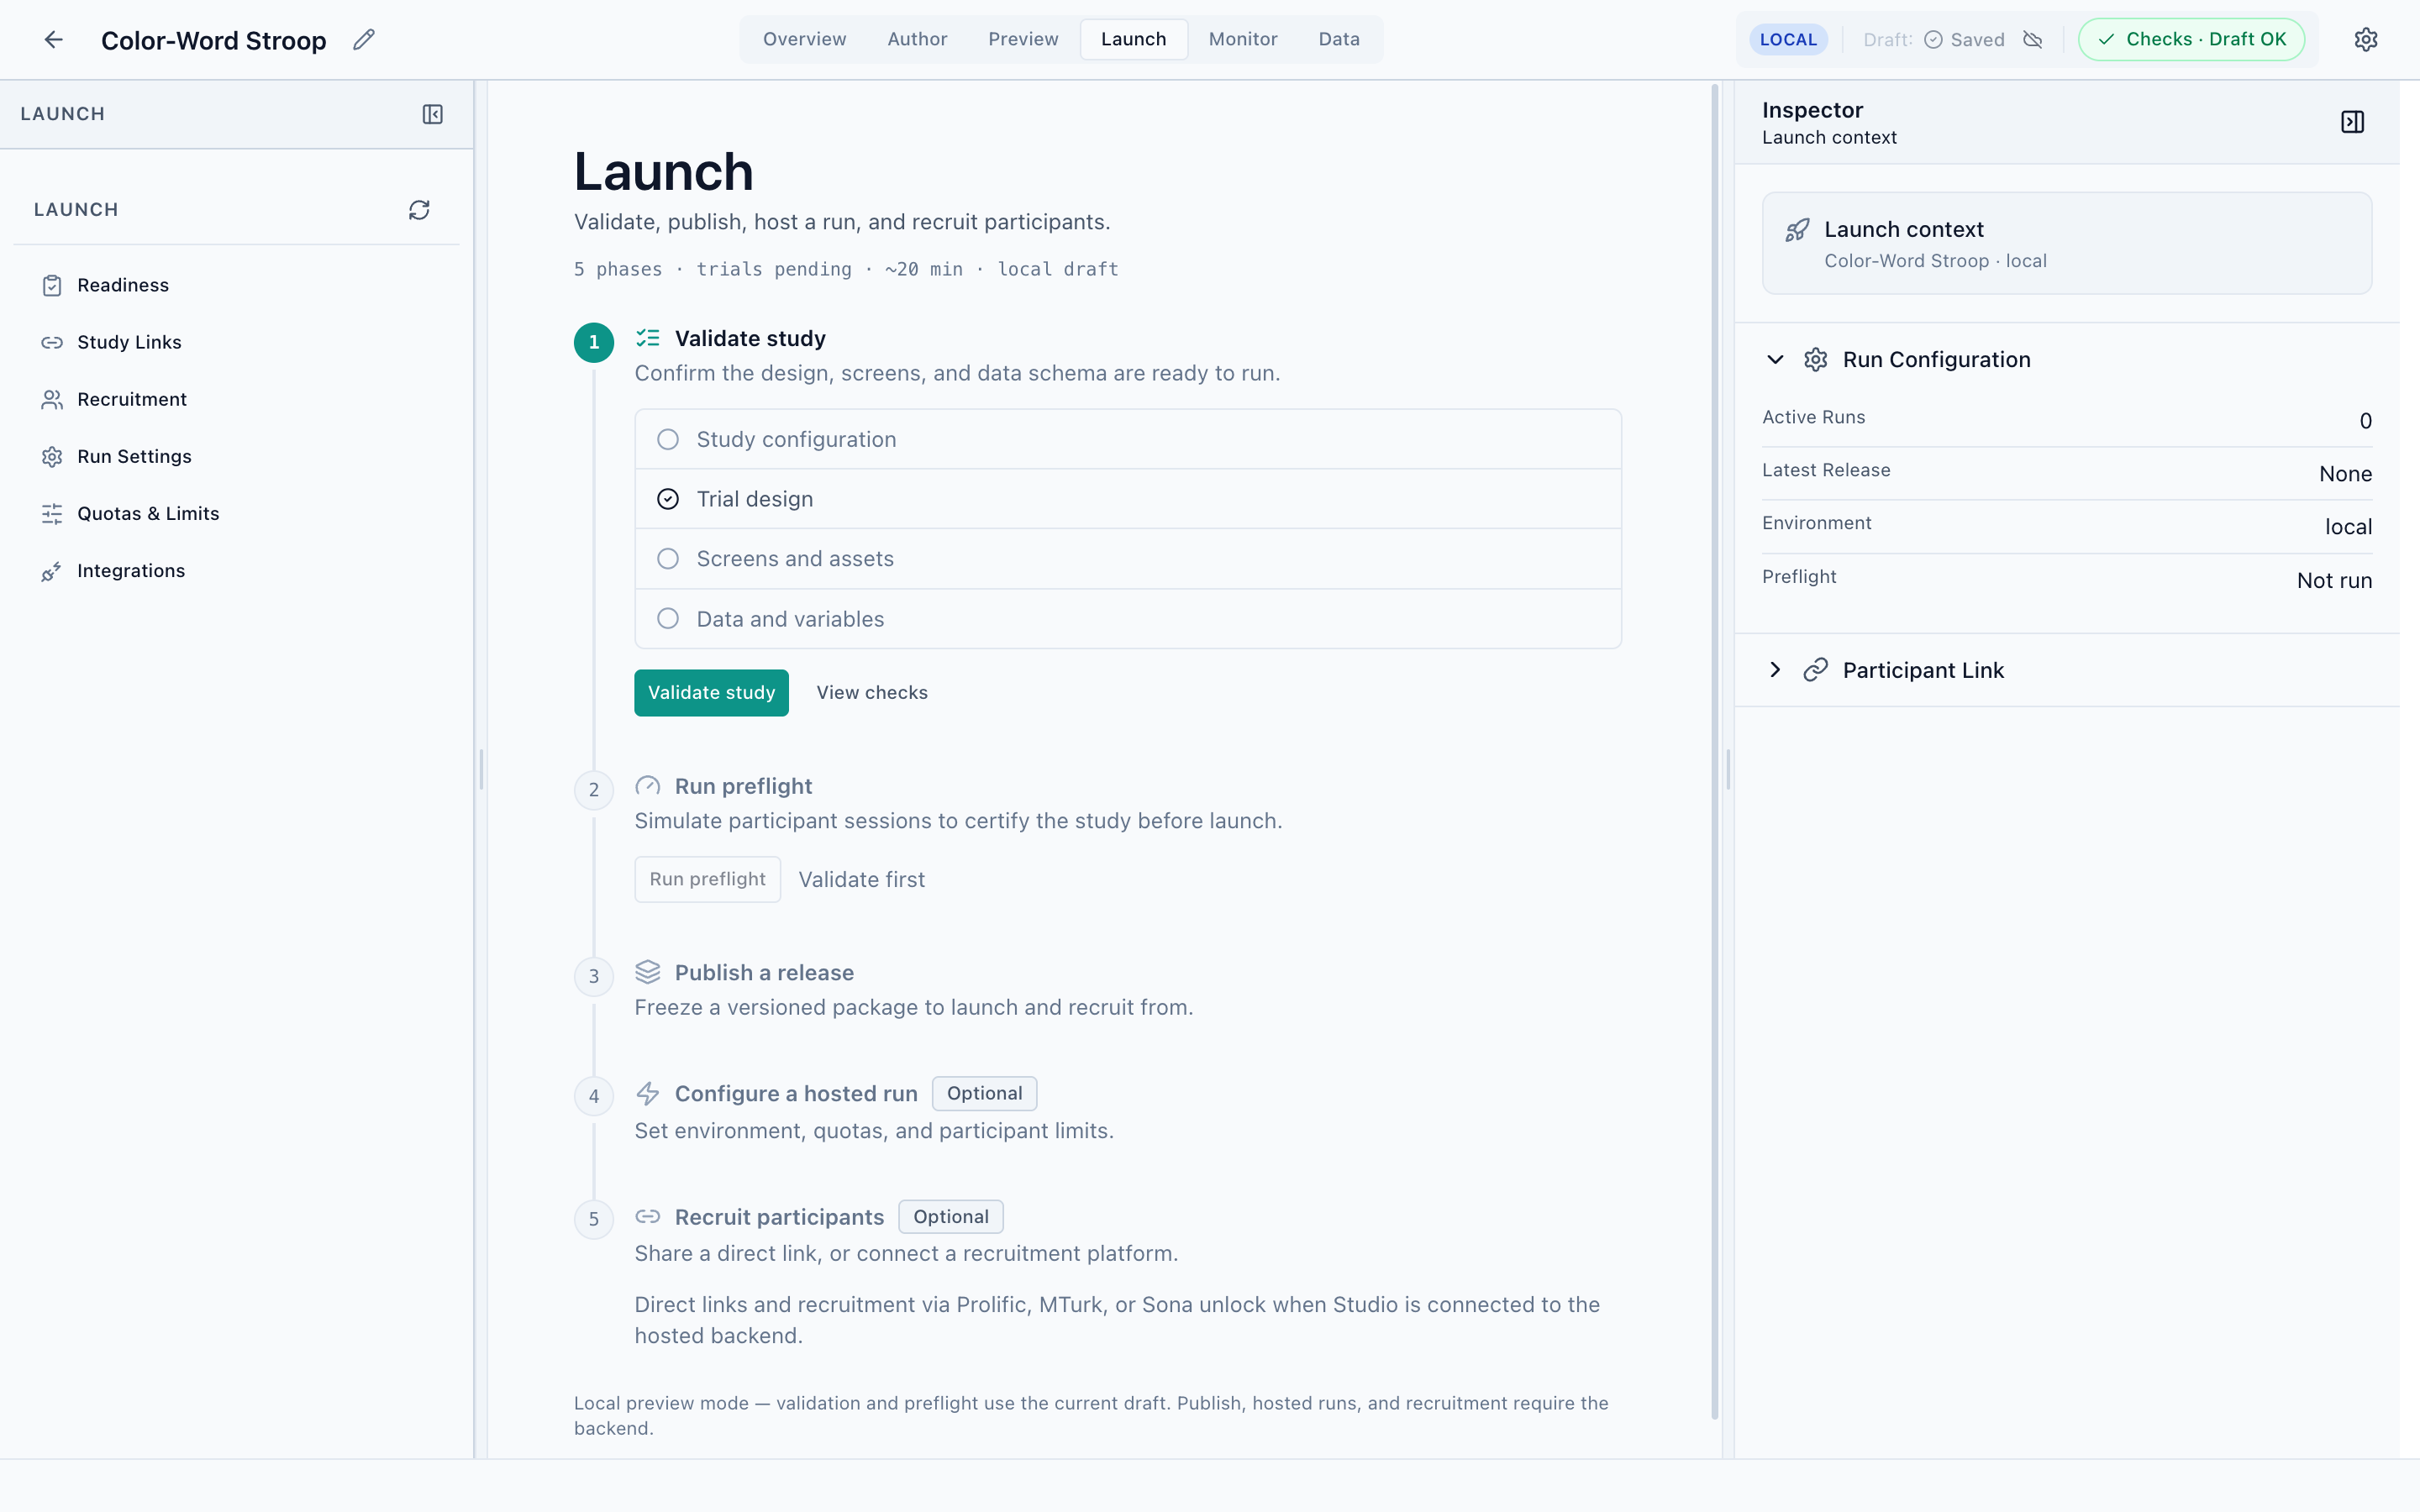Click the Preflight 'Not run' value
Viewport: 2420px width, 1512px height.
(x=2334, y=580)
